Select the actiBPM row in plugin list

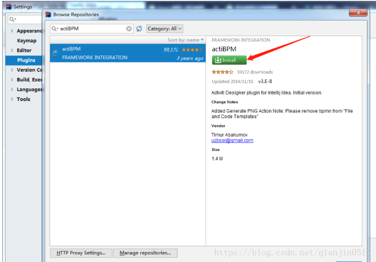128,53
